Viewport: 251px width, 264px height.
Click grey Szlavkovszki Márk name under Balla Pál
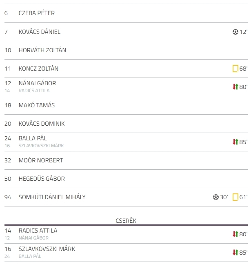(41, 146)
